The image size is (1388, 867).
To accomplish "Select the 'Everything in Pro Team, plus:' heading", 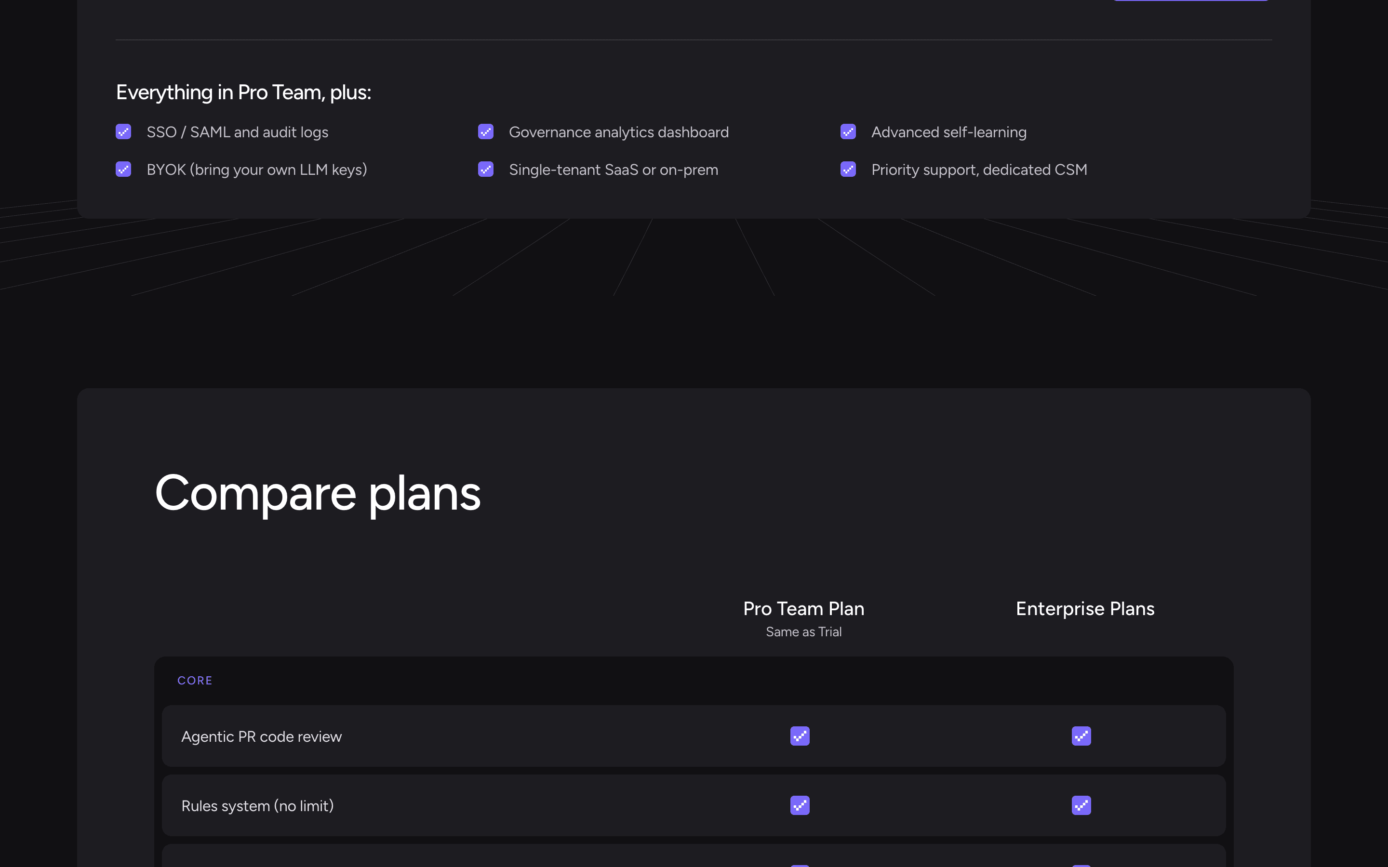I will pos(244,92).
